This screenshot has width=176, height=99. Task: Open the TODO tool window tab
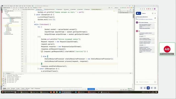point(9,89)
